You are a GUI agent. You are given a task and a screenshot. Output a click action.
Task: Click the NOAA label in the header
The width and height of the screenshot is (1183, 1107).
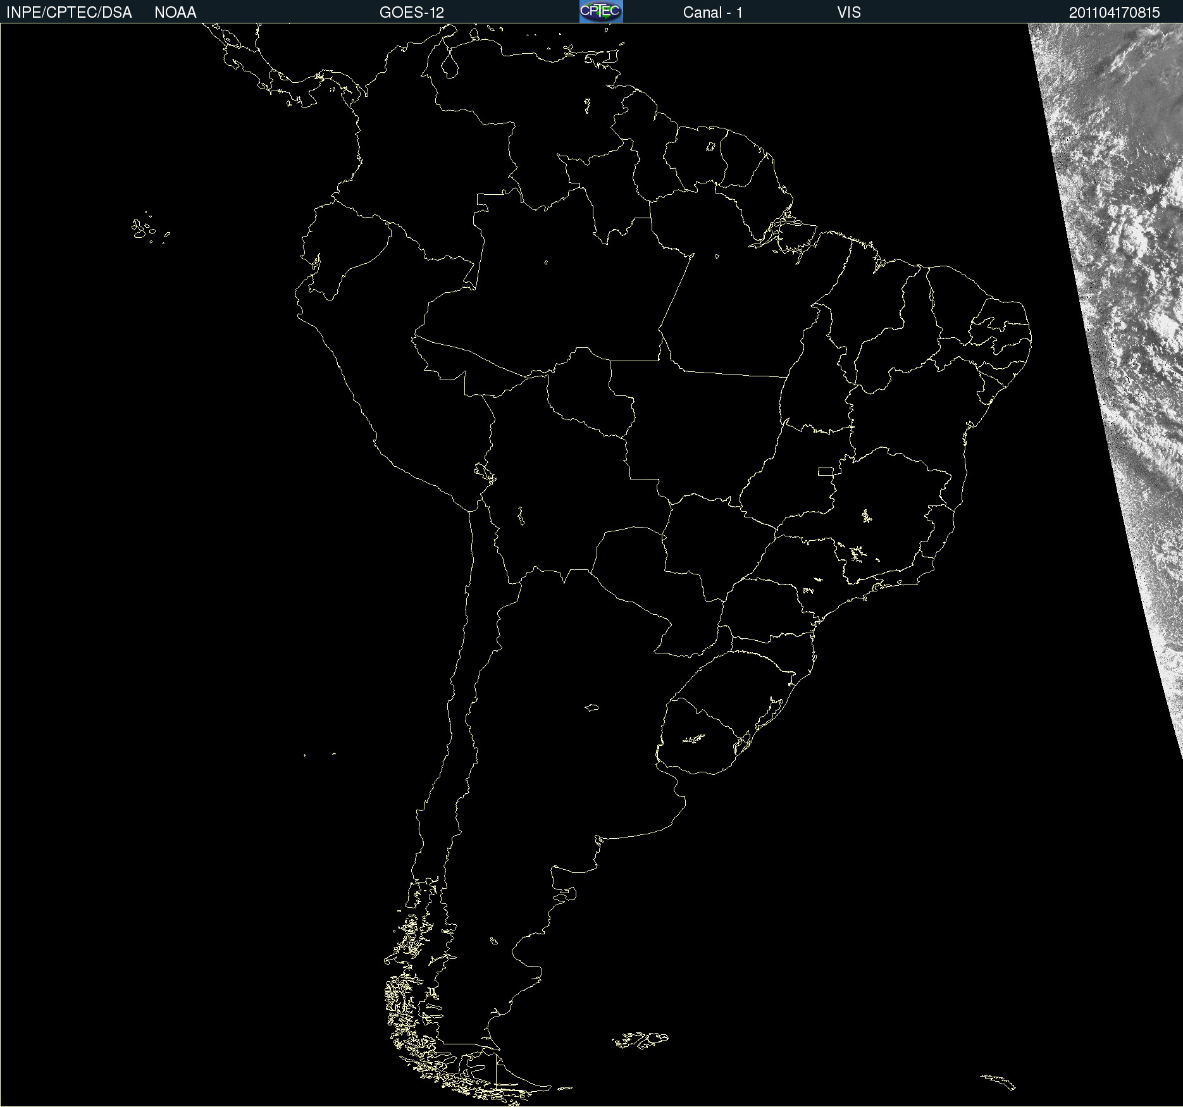click(175, 13)
